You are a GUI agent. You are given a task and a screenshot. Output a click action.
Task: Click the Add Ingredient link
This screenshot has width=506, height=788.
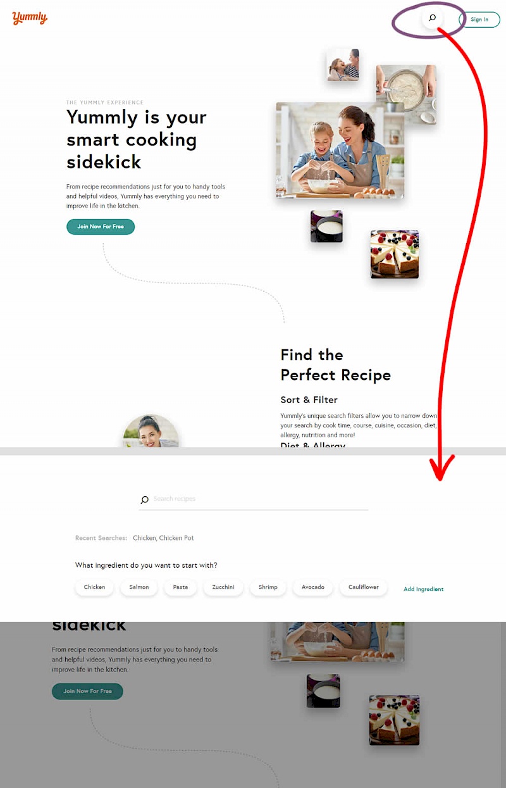click(424, 589)
